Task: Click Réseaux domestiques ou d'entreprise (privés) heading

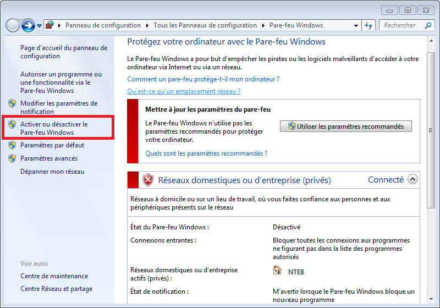Action: click(x=244, y=180)
